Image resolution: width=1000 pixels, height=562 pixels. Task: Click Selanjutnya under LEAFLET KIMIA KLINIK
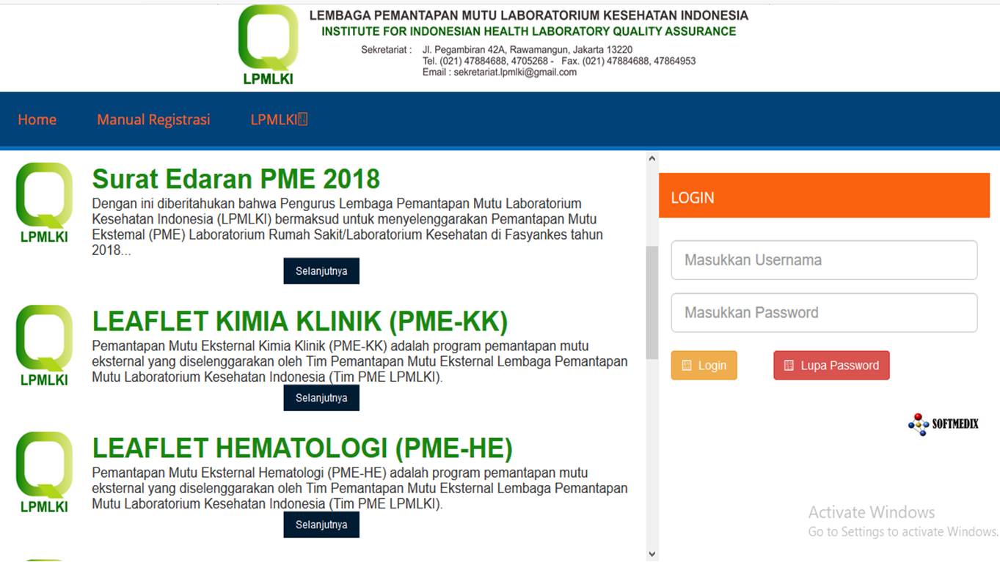tap(321, 398)
